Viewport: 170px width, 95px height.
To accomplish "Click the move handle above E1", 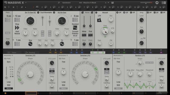I will [71, 50].
